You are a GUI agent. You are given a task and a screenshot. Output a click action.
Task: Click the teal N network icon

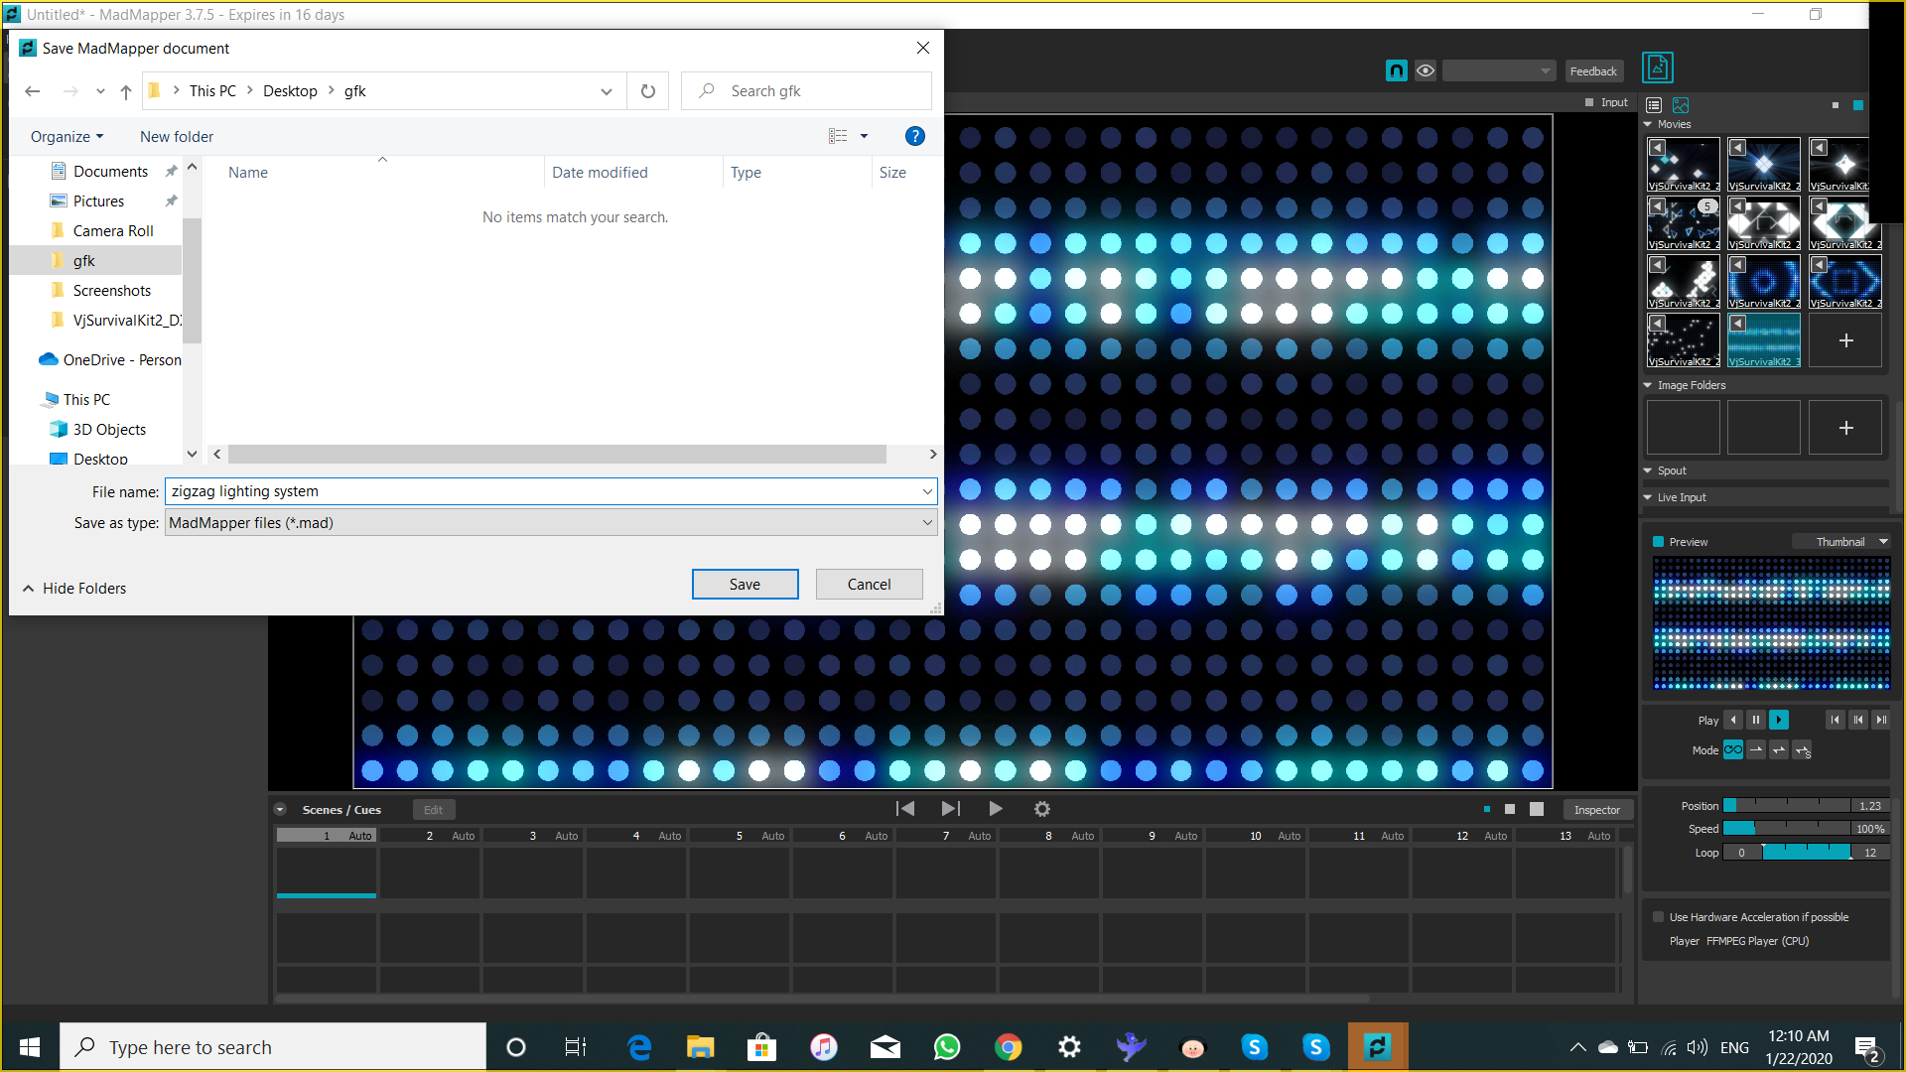(x=1396, y=70)
